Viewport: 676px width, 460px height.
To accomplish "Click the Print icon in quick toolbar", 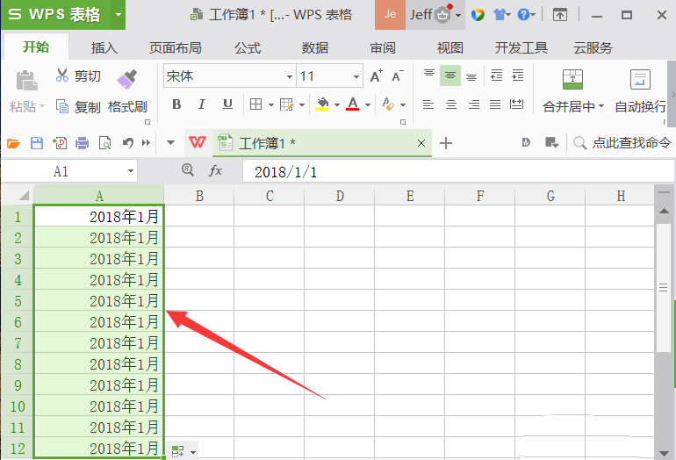I will click(x=83, y=143).
